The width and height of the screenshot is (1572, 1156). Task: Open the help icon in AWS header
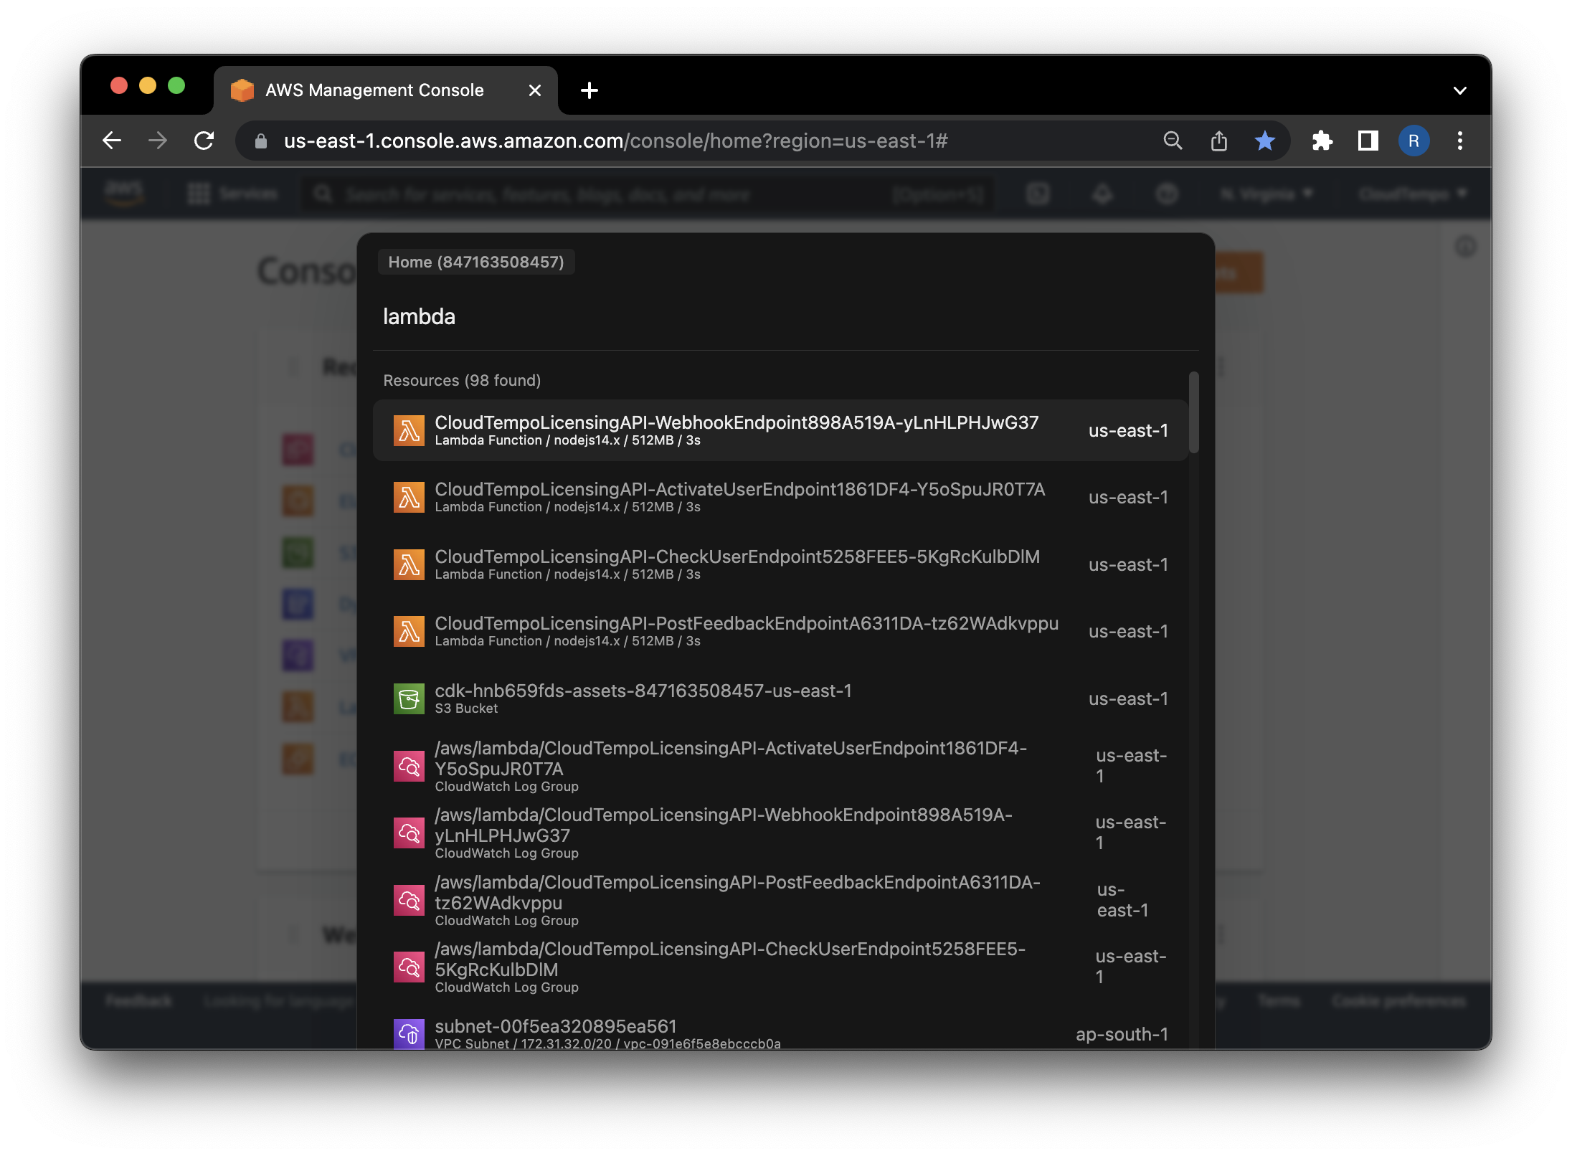point(1167,194)
